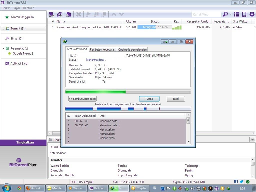
Task: Click the blue connection segments bar
Action: (128, 109)
